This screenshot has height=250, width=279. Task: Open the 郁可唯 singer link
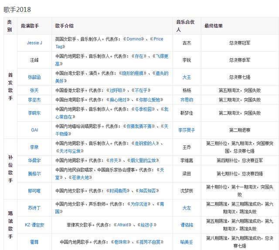tap(34, 191)
